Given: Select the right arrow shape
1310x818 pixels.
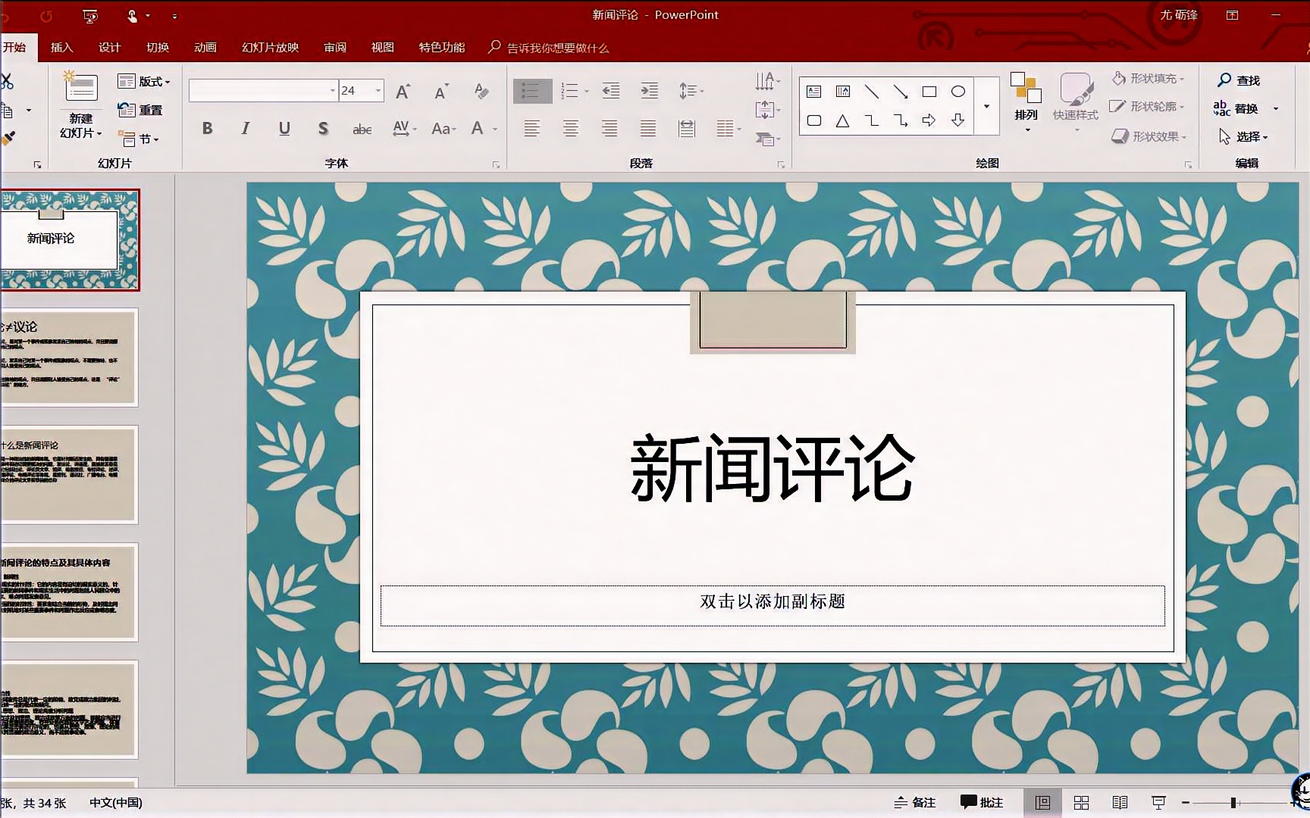Looking at the screenshot, I should click(929, 120).
